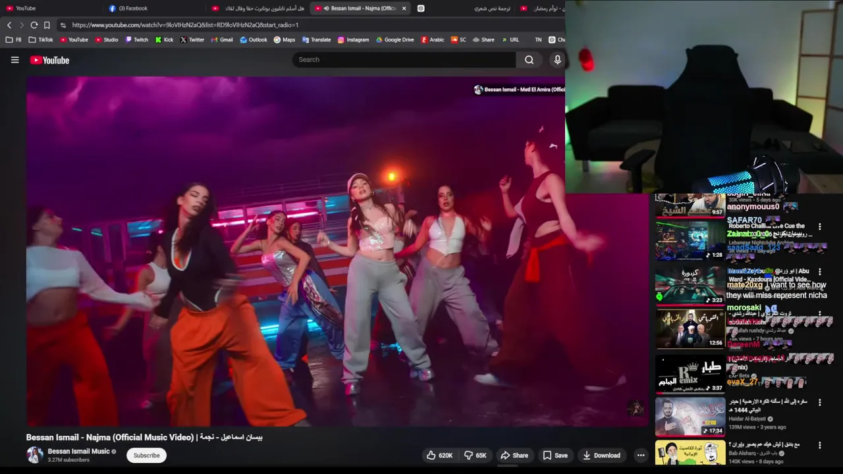Click the Haidar Al-Bayati channel name
The image size is (843, 474).
(x=748, y=419)
